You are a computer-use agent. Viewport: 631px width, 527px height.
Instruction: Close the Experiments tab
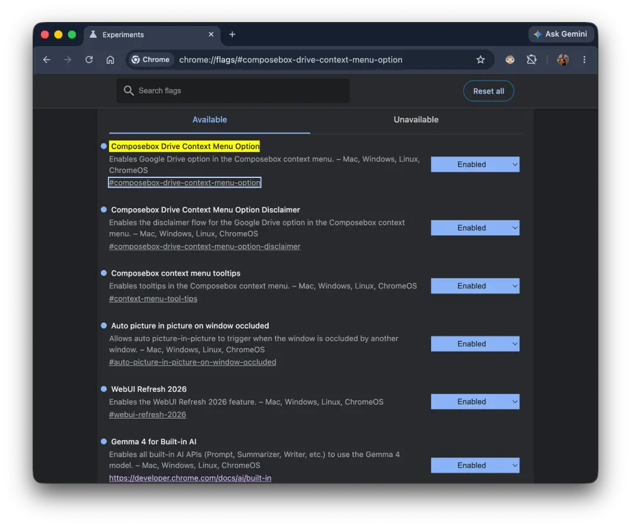[x=211, y=35]
